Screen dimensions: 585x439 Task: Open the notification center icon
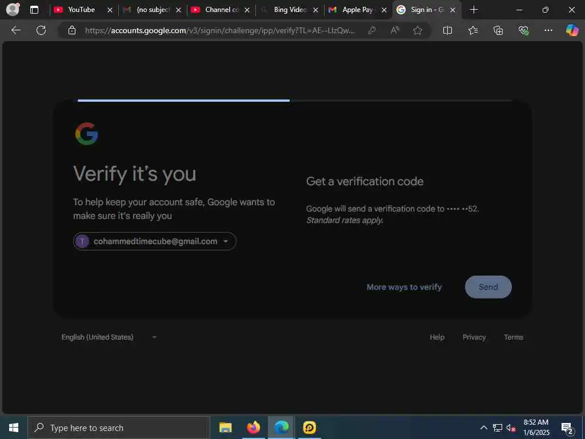[x=567, y=428]
